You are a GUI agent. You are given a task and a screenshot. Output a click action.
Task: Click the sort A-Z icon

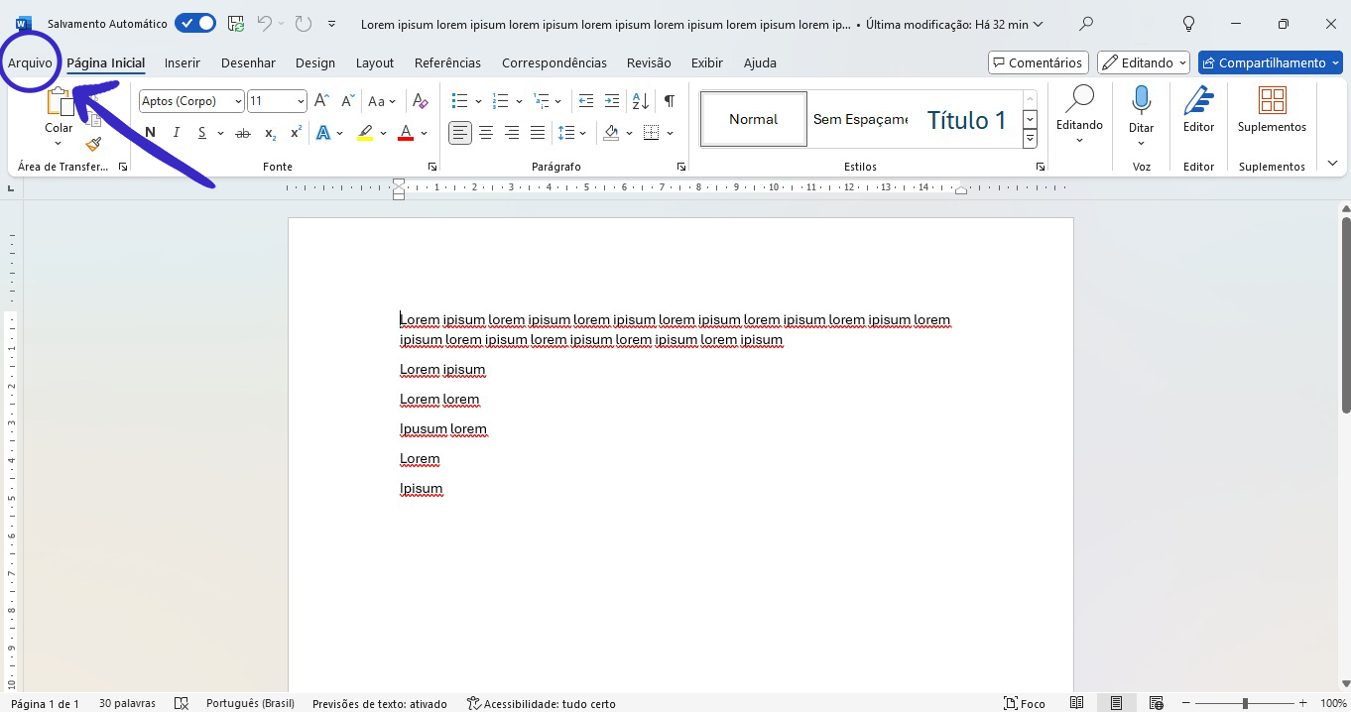tap(641, 101)
